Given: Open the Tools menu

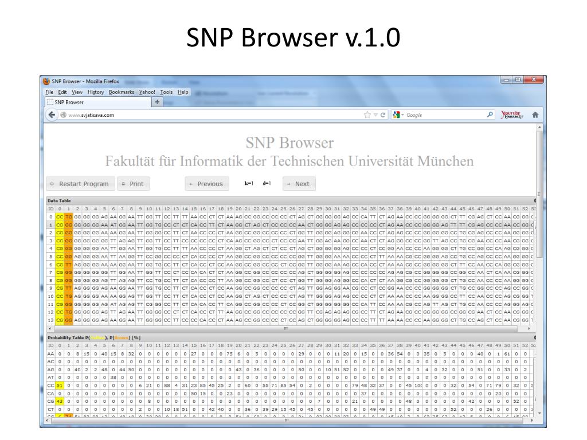Looking at the screenshot, I should (x=167, y=92).
